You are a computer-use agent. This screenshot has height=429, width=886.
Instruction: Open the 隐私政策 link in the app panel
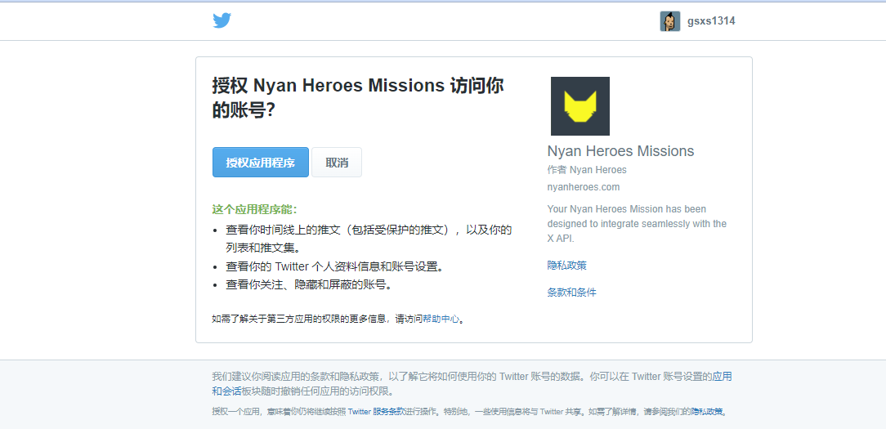point(566,265)
